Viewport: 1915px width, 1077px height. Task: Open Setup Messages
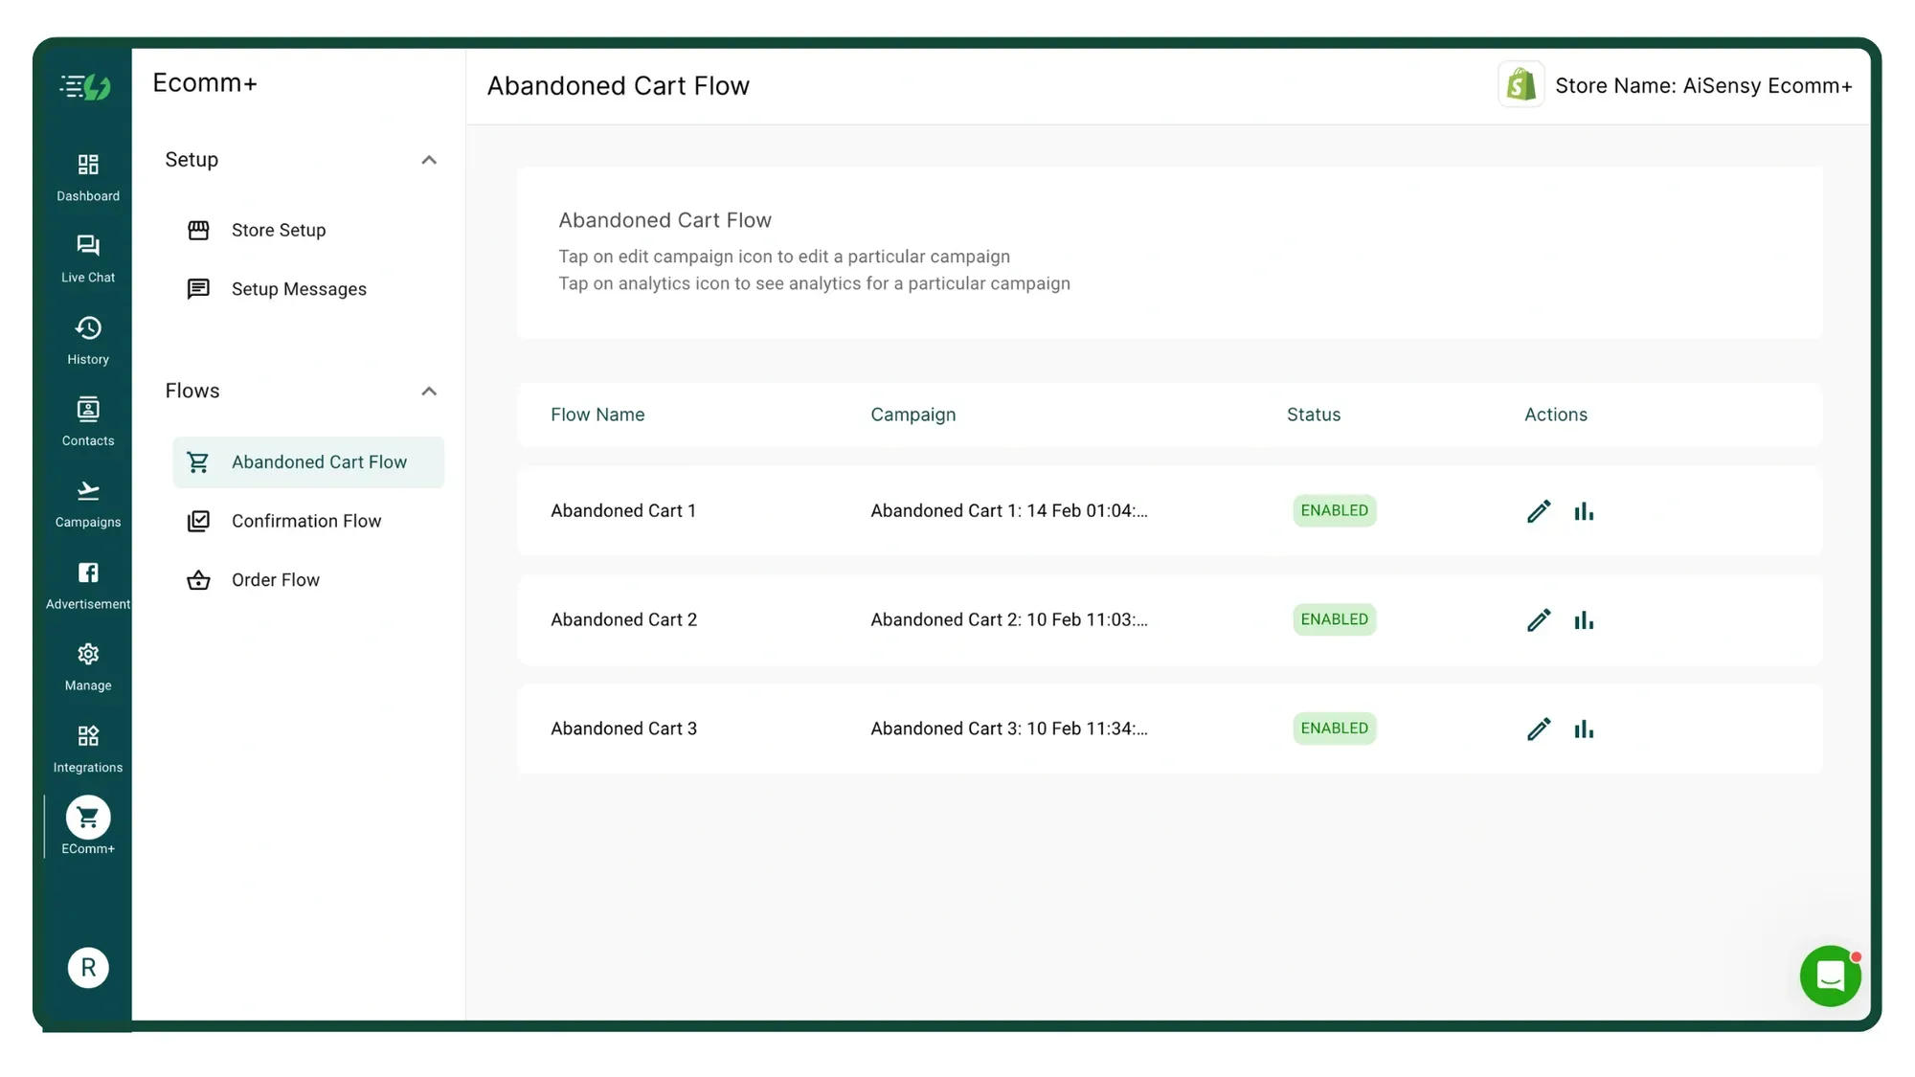tap(298, 288)
